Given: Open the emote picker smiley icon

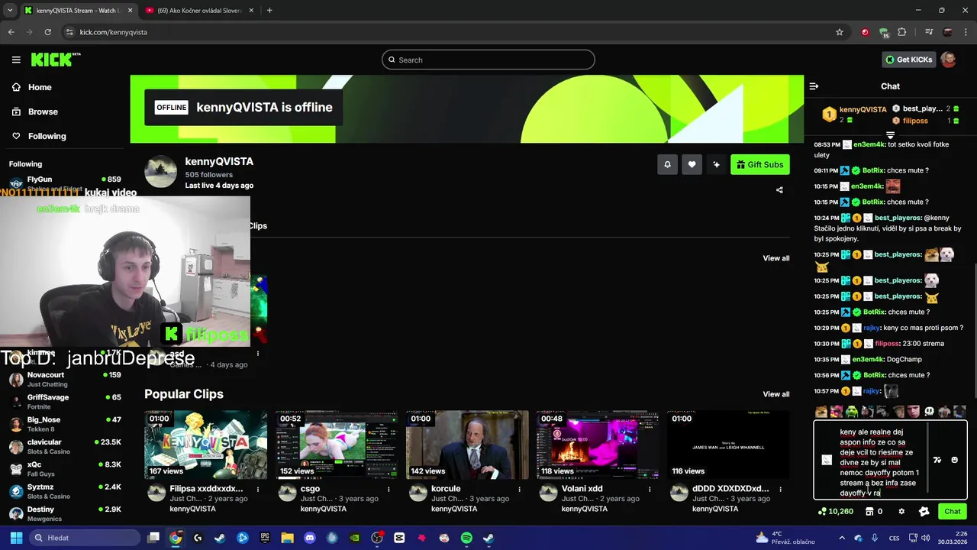Looking at the screenshot, I should pyautogui.click(x=954, y=460).
